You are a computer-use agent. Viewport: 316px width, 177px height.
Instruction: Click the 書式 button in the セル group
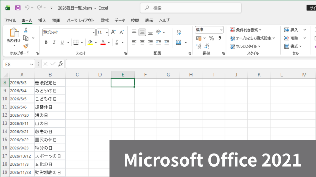click(x=293, y=46)
